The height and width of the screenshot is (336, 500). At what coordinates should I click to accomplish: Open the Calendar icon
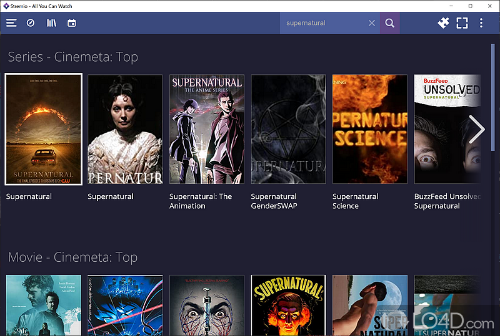coord(72,23)
